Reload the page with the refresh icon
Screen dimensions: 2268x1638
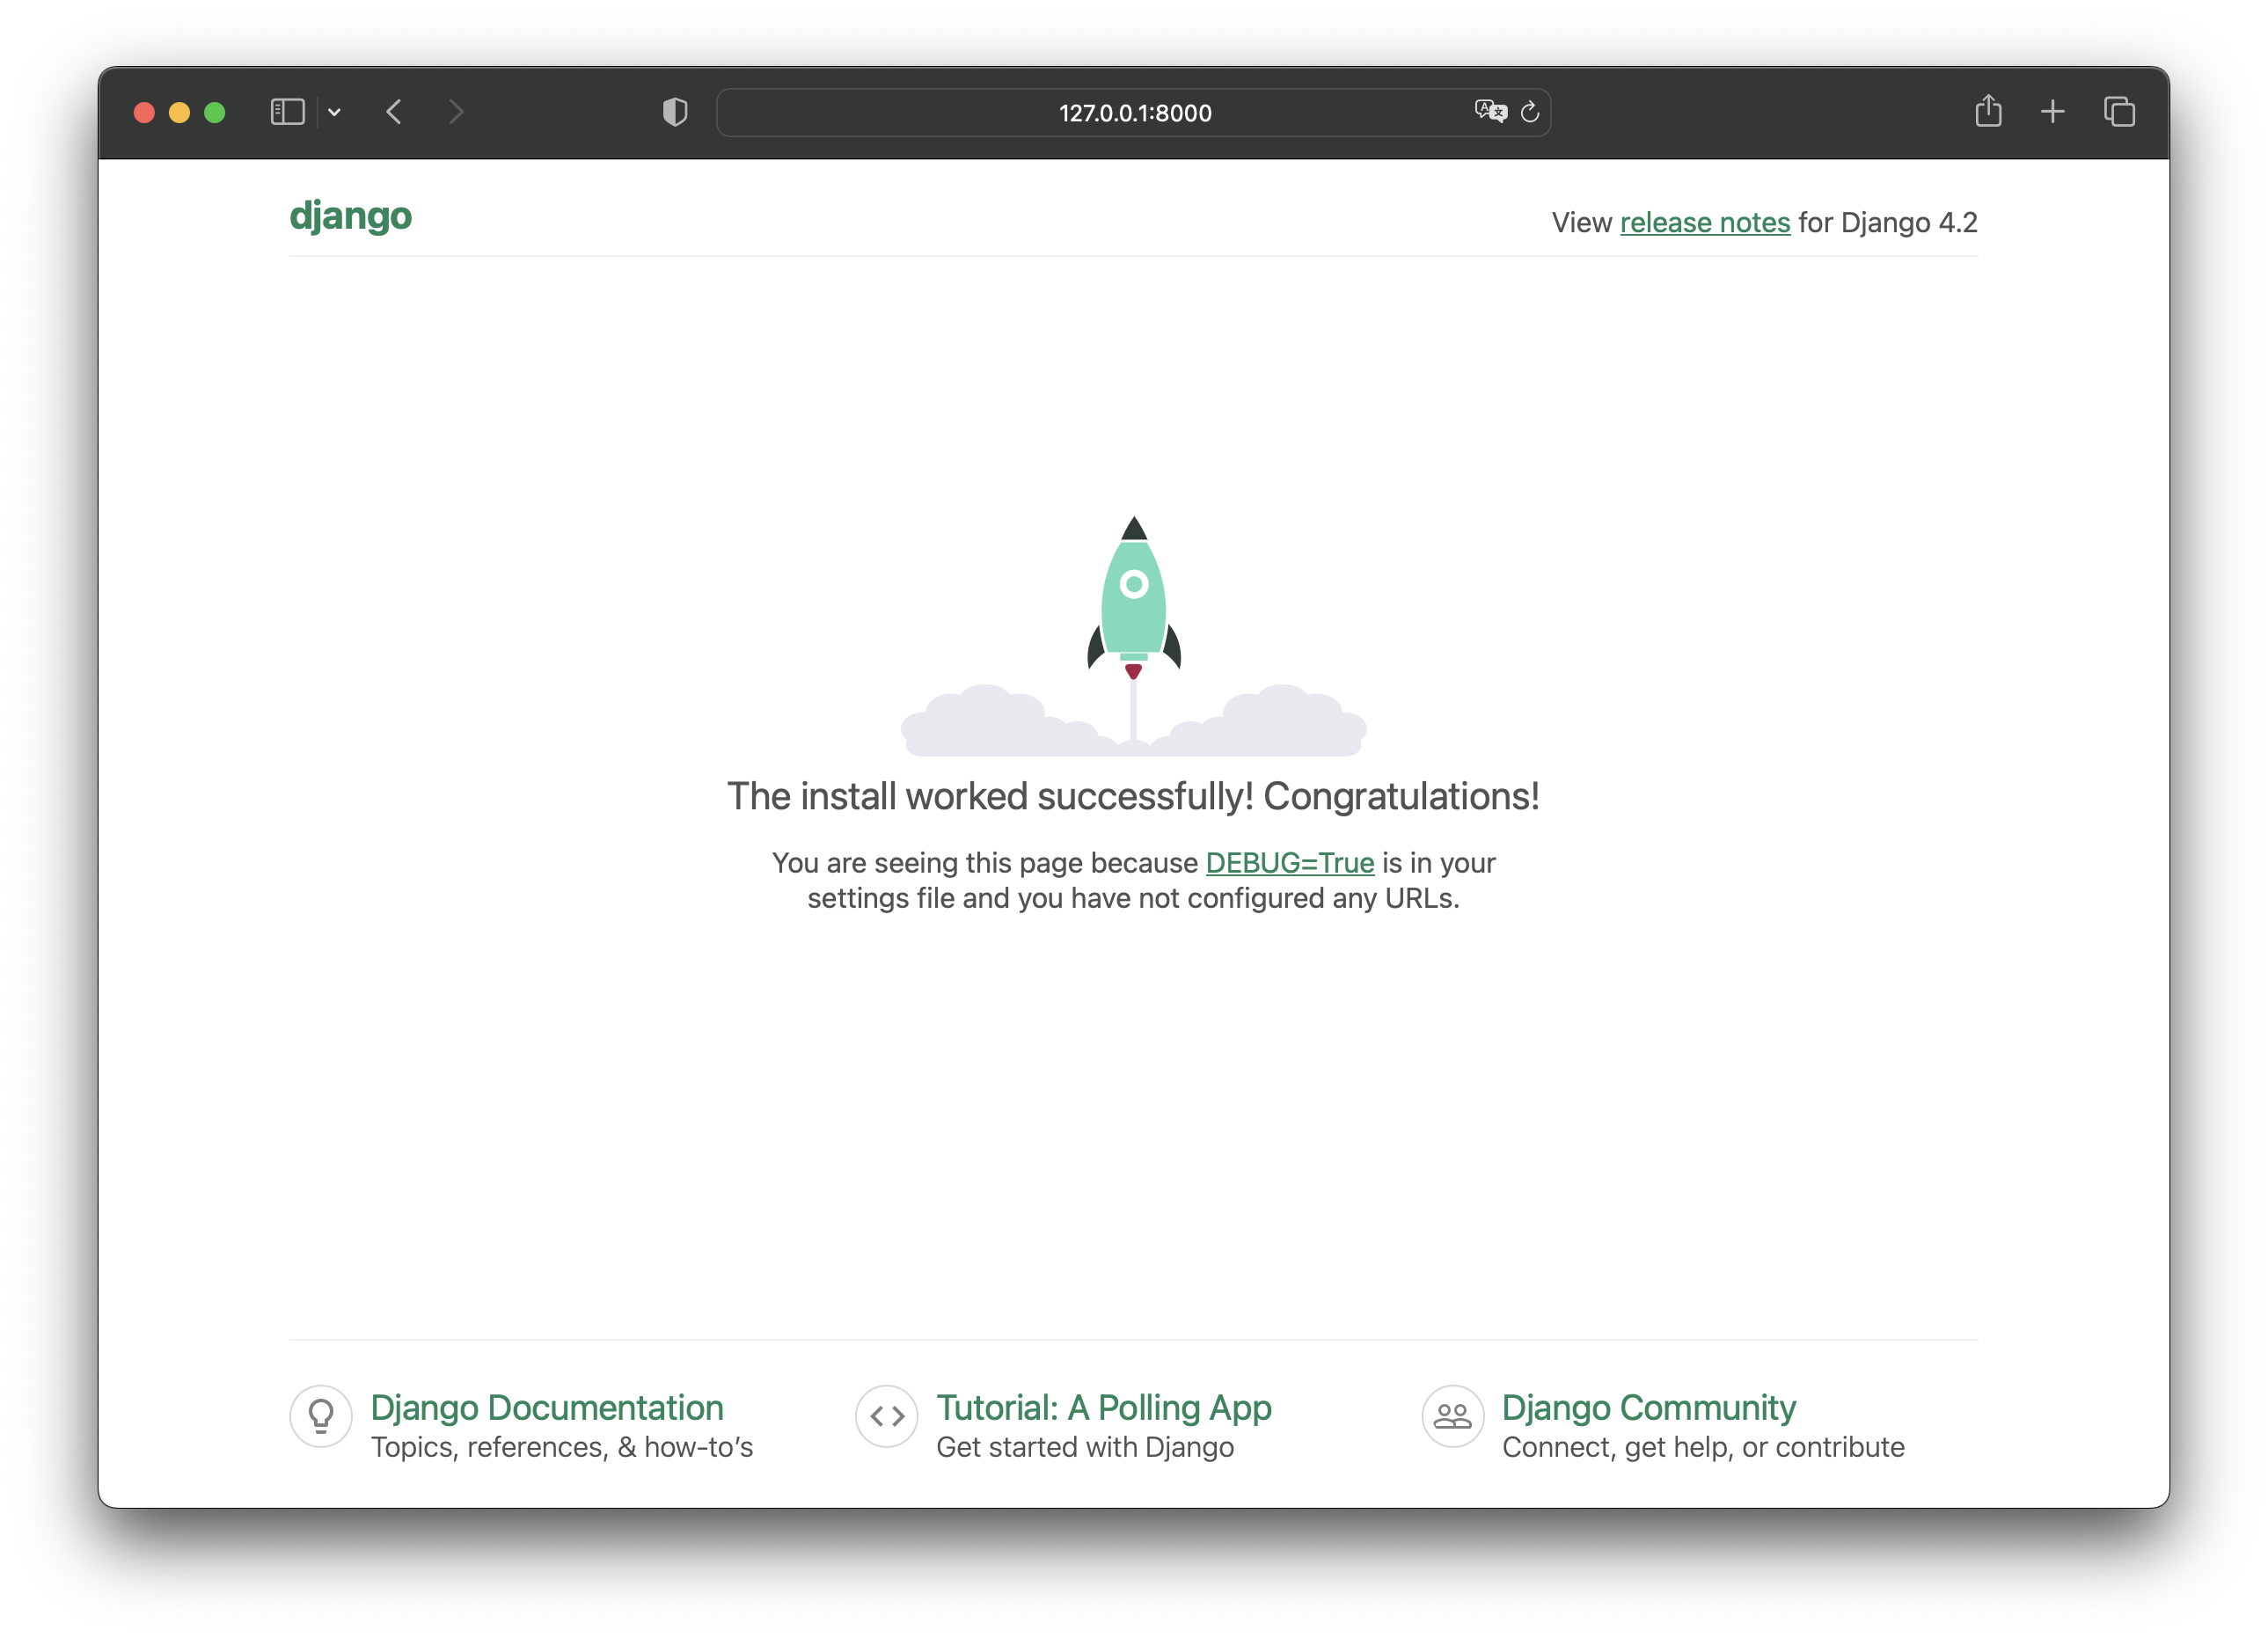pos(1530,112)
